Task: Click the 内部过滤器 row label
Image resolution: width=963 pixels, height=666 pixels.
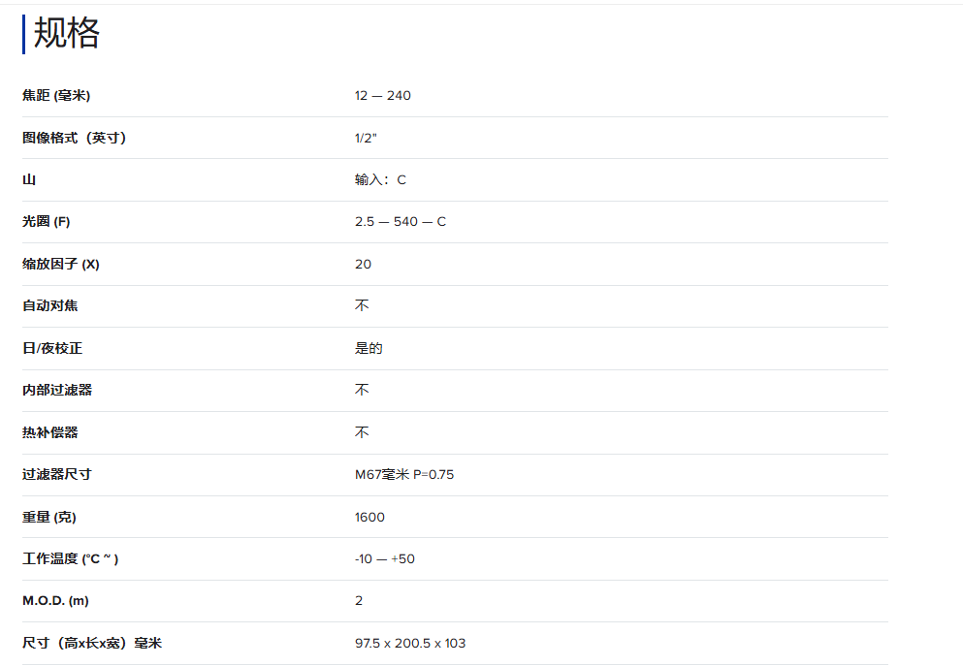Action: pos(57,391)
